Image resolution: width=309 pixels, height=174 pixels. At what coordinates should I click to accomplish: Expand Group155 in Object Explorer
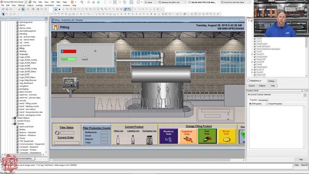(x=252, y=54)
